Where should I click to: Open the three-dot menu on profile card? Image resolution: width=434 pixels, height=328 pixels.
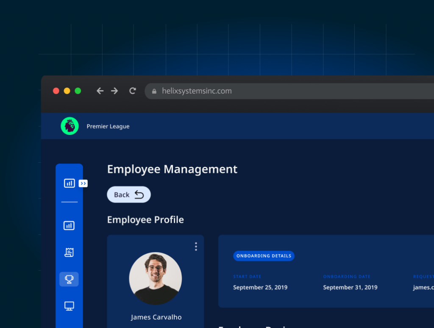[x=196, y=247]
